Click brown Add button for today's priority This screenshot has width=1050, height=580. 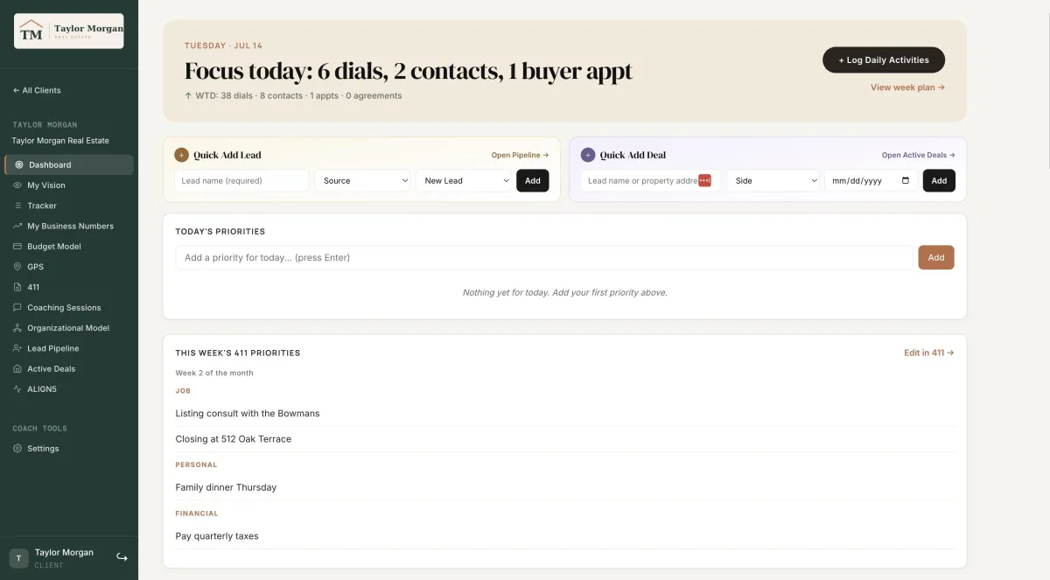click(x=936, y=257)
